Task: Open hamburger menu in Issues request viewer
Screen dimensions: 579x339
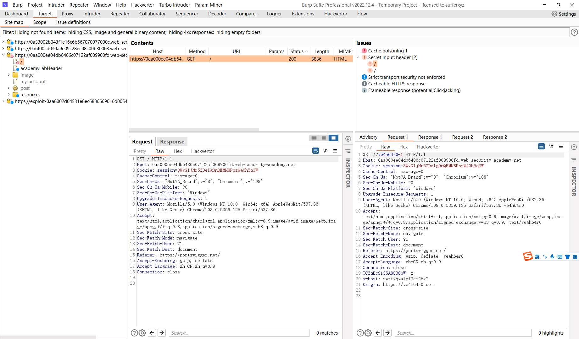Action: click(561, 147)
